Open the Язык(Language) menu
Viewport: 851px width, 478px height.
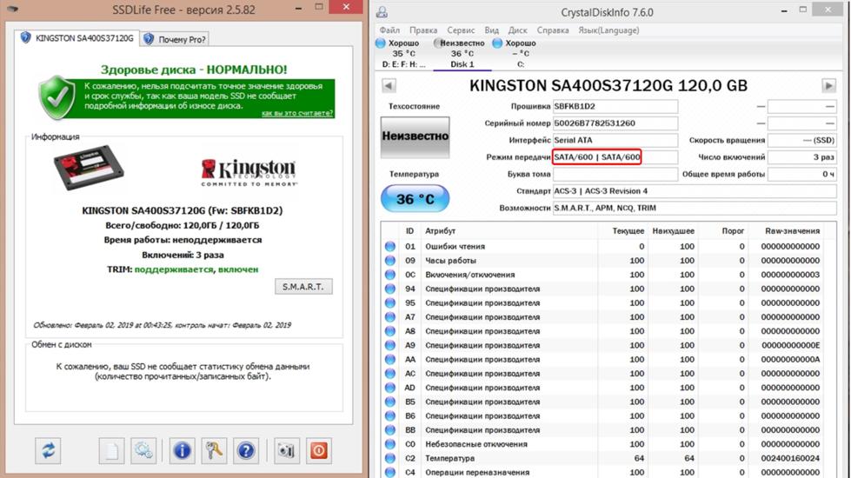[608, 30]
